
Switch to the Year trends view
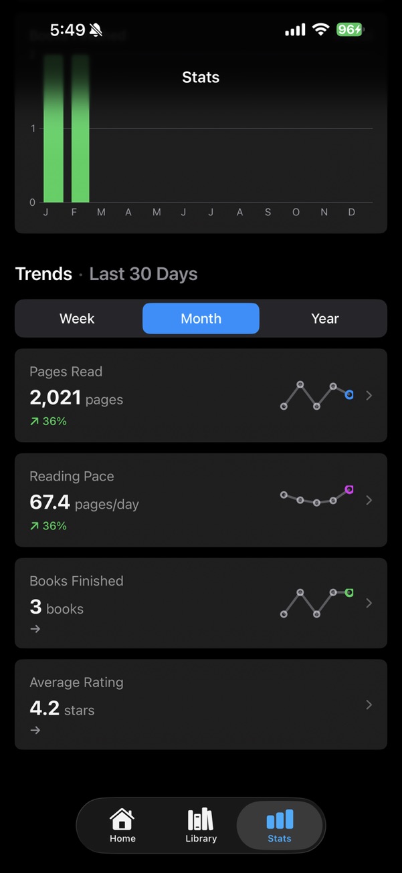point(324,318)
